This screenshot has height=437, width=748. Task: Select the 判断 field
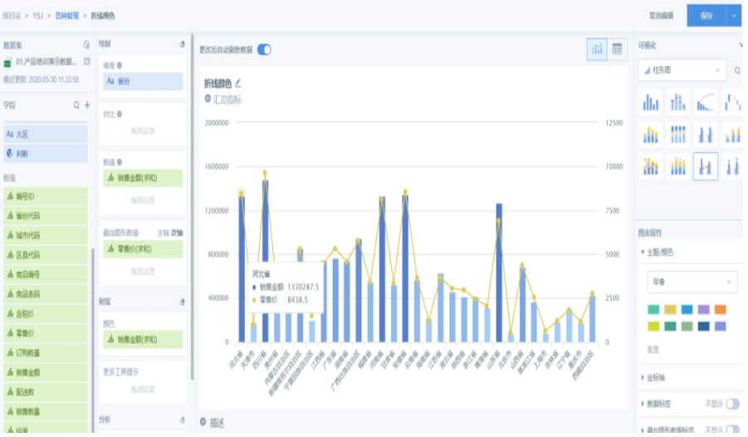pos(46,154)
